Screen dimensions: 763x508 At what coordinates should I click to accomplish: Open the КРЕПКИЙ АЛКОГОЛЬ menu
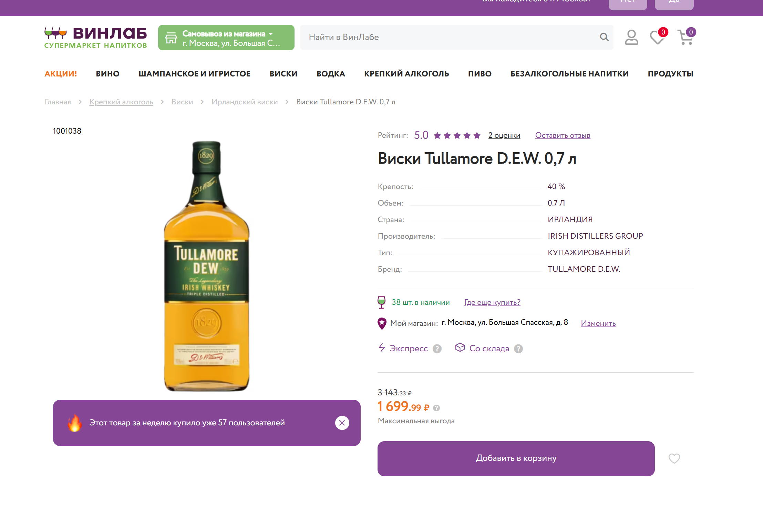[x=406, y=74]
